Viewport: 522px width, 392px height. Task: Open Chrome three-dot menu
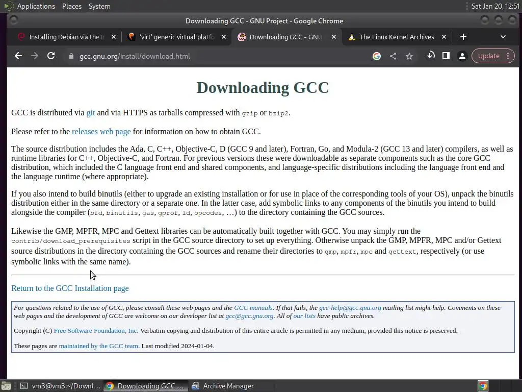click(x=508, y=56)
